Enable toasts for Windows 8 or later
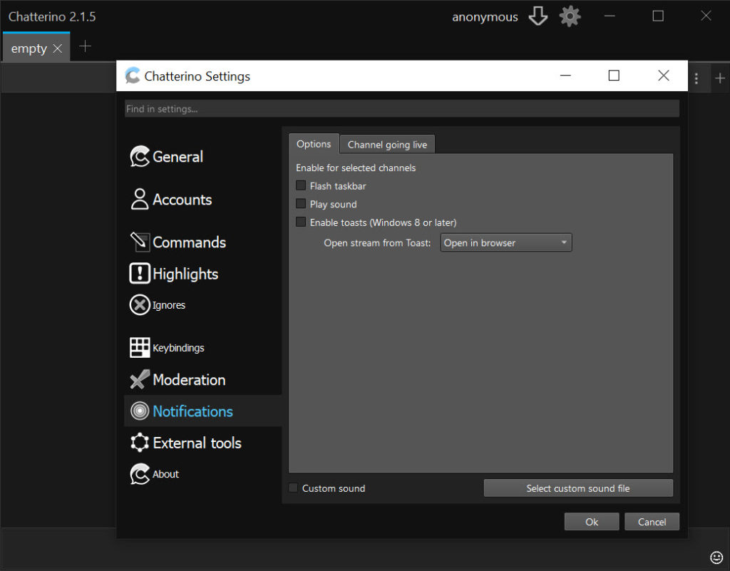The width and height of the screenshot is (730, 571). pyautogui.click(x=301, y=222)
